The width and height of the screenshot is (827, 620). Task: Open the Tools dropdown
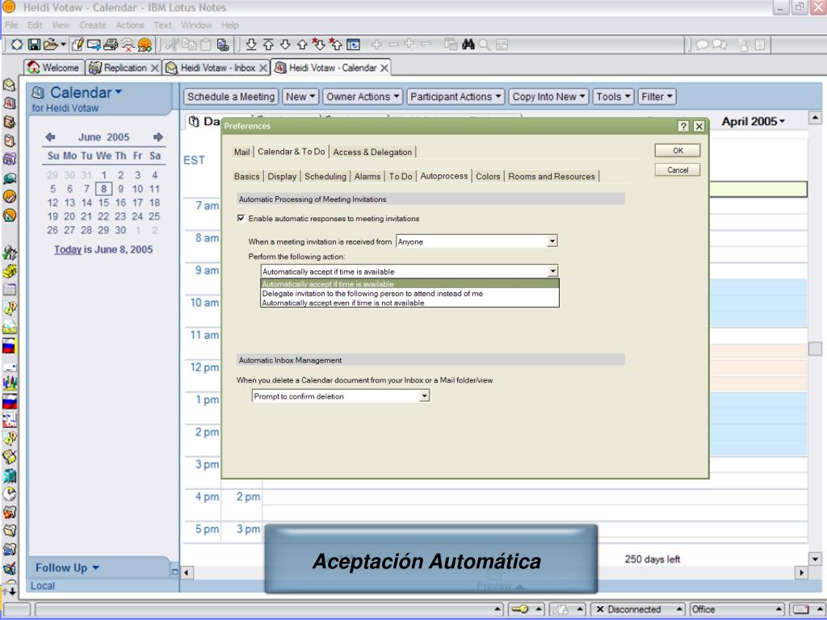coord(614,97)
